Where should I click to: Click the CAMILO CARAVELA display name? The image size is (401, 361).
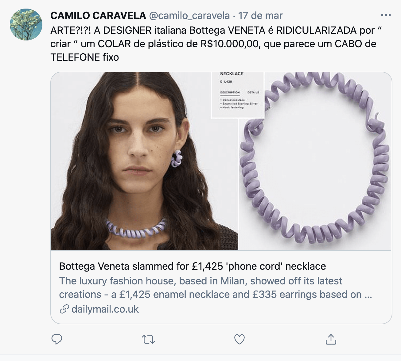click(x=98, y=15)
